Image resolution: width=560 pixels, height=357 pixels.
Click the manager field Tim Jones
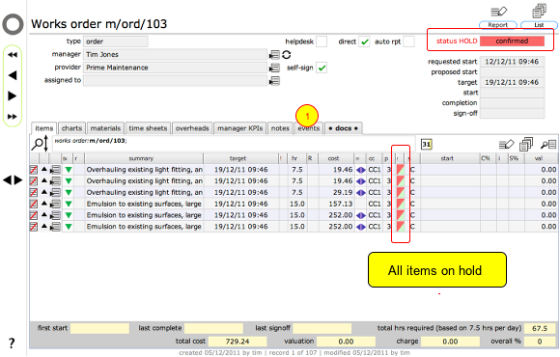[x=176, y=55]
